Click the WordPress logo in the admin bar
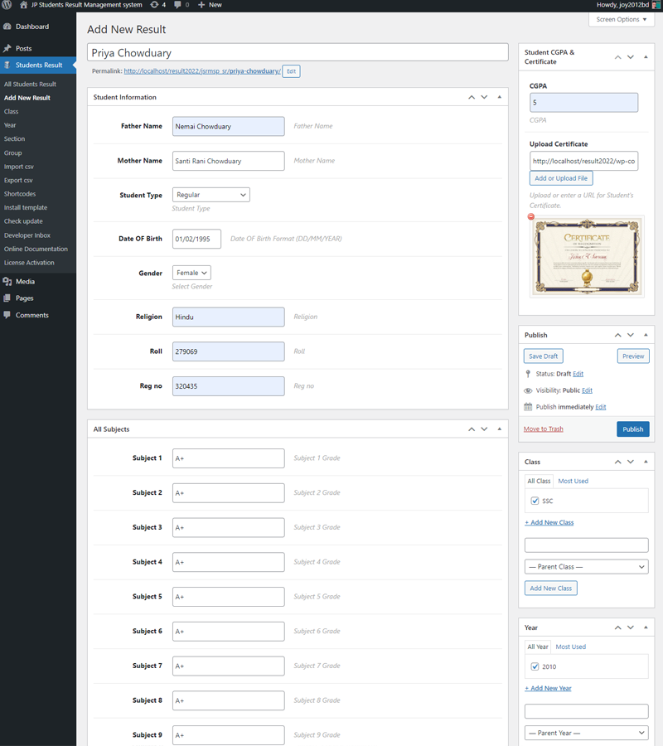 [7, 5]
